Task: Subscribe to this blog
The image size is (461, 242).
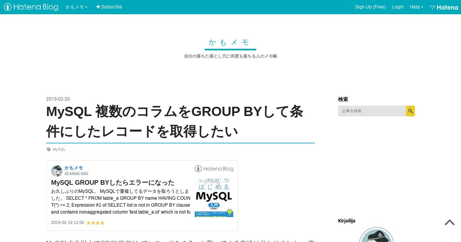Action: click(109, 7)
